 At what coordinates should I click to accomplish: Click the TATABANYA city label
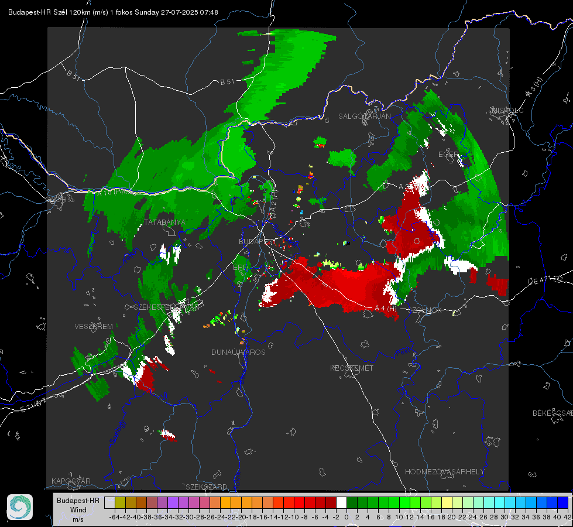164,223
